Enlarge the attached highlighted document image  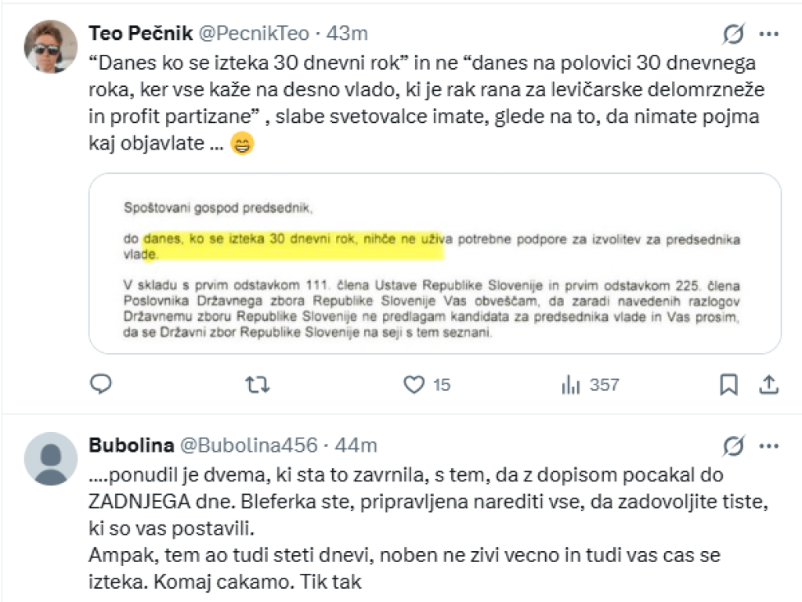click(435, 263)
